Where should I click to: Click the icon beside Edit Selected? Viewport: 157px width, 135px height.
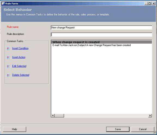click(x=8, y=66)
